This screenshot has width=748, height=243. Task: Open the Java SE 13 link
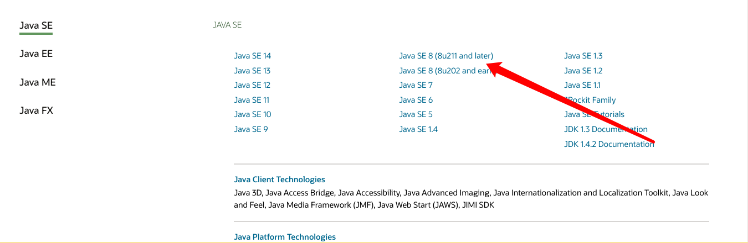(252, 71)
